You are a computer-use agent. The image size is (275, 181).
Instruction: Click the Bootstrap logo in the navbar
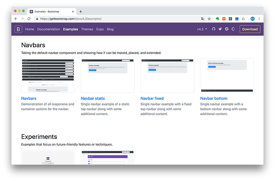[x=18, y=29]
